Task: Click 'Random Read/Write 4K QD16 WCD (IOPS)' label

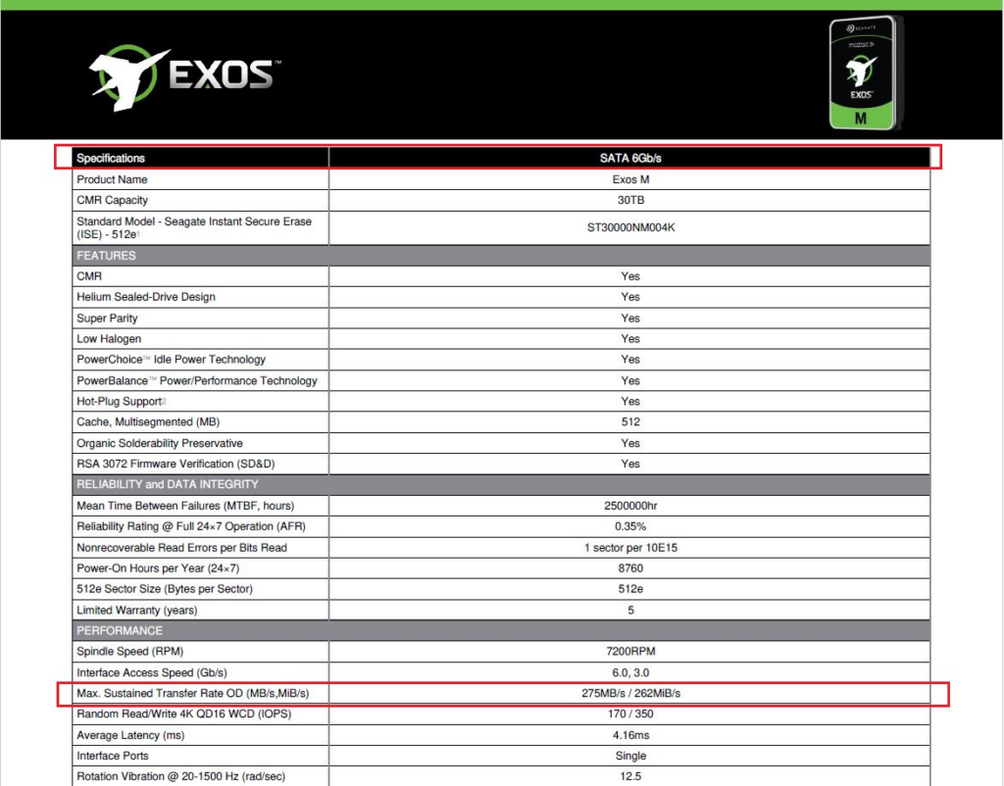Action: pyautogui.click(x=183, y=713)
